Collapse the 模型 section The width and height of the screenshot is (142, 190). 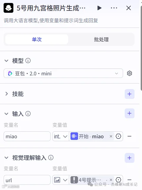coord(7,61)
